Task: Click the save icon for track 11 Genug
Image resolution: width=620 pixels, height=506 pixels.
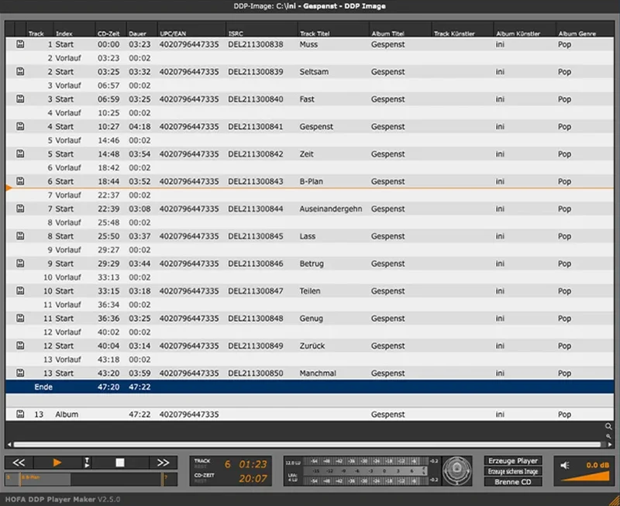Action: 20,318
